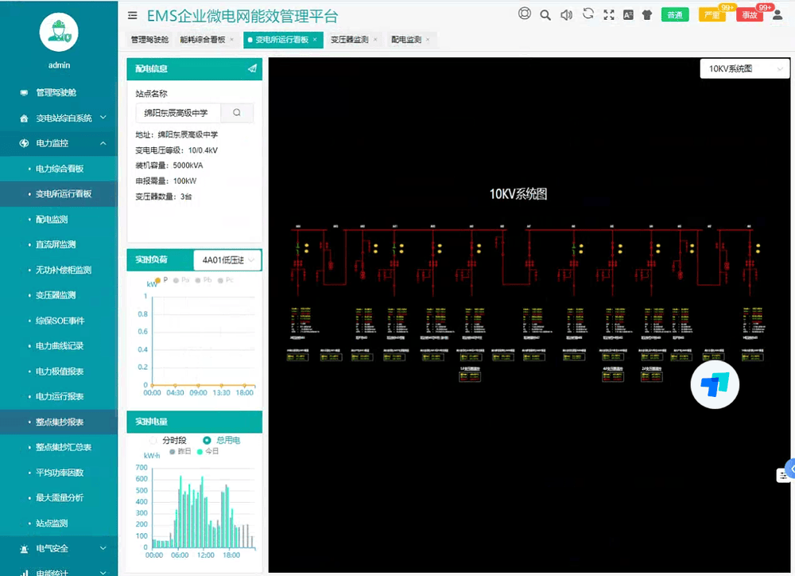Viewport: 795px width, 576px height.
Task: Toggle 今日 legend color swatch in energy chart
Action: 200,451
